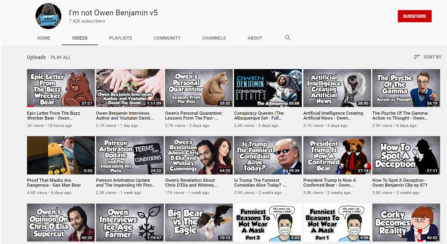Open Is Trump The Funniest Comedian thumbnail
447x244 pixels.
(268, 155)
